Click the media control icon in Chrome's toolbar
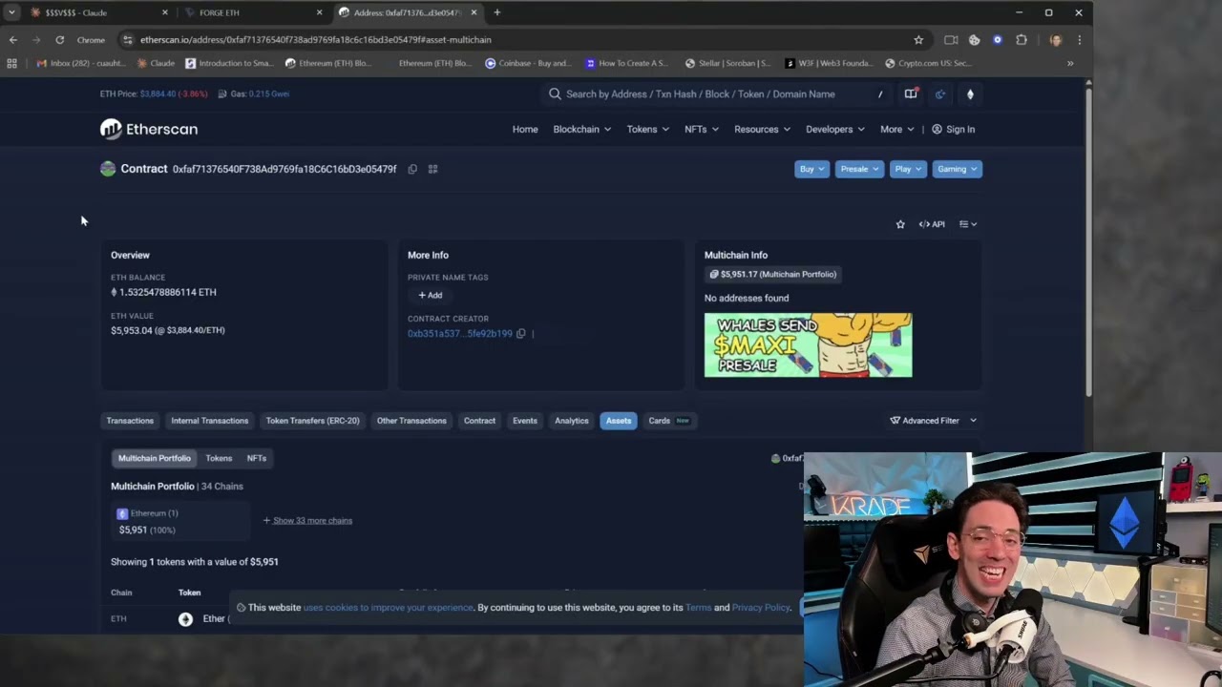The width and height of the screenshot is (1222, 687). 951,40
